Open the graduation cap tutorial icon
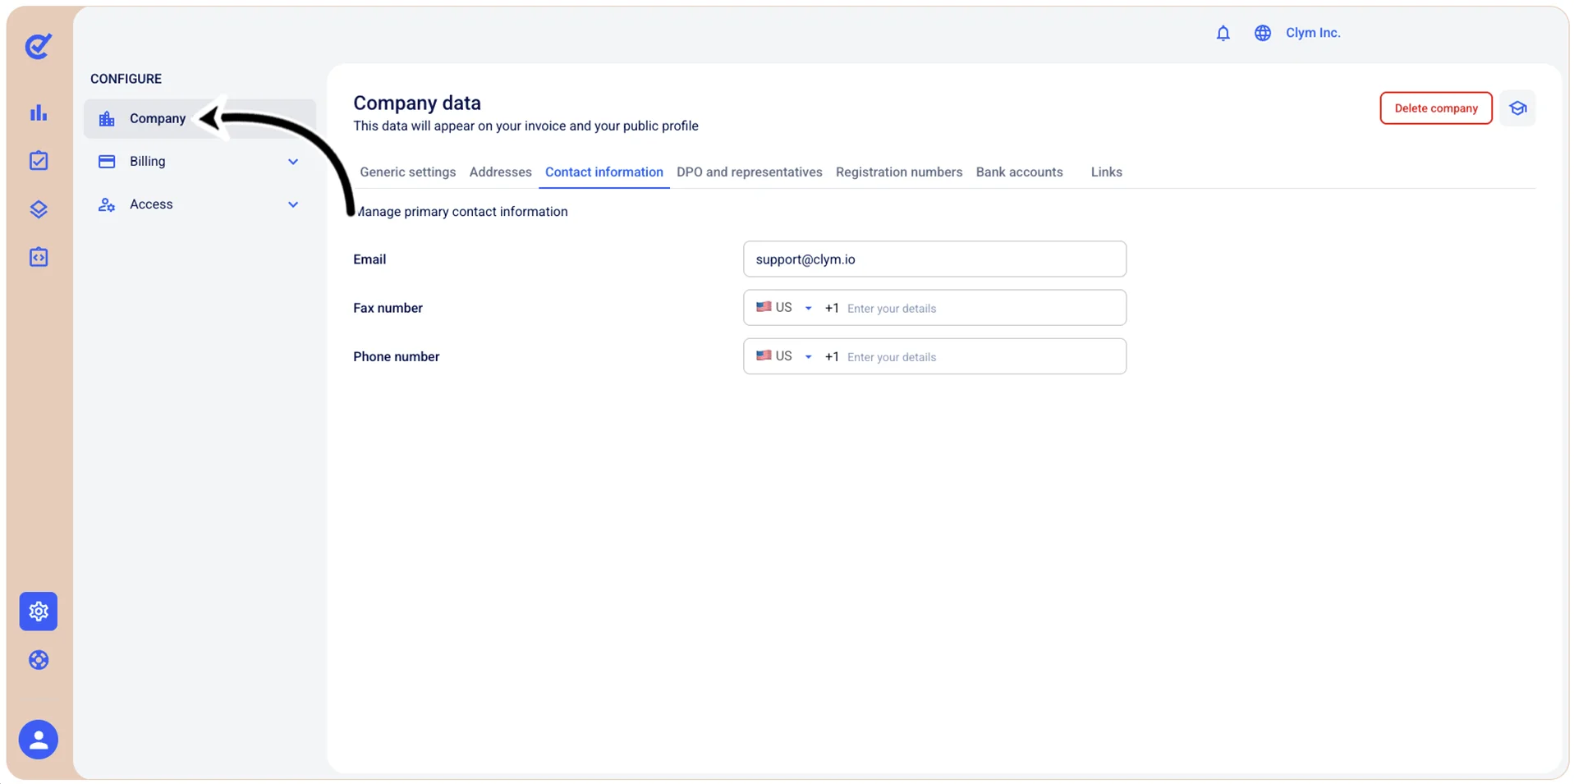Screen dimensions: 1574x784 tap(1517, 108)
